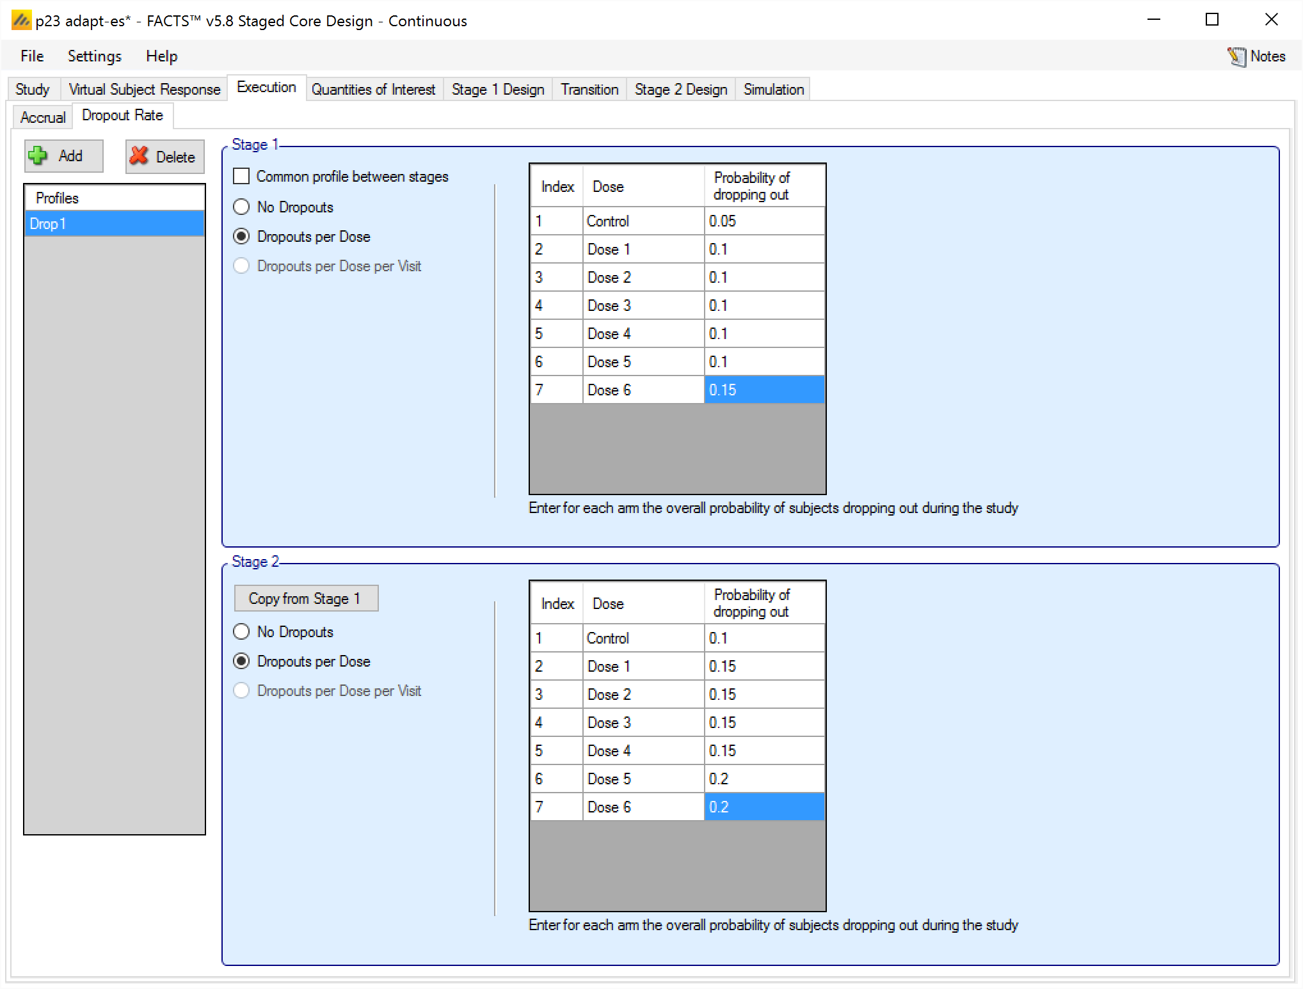
Task: Select the Drop1 profile in list
Action: (114, 224)
